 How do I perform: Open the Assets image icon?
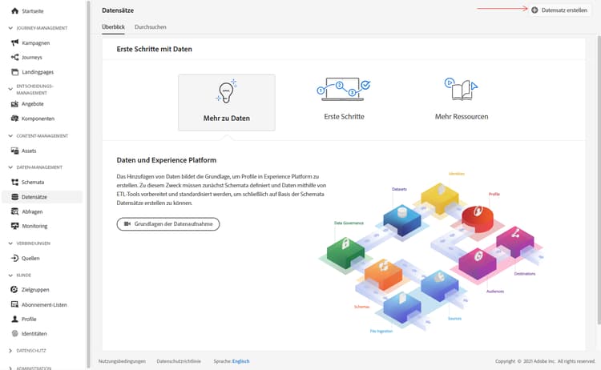14,151
